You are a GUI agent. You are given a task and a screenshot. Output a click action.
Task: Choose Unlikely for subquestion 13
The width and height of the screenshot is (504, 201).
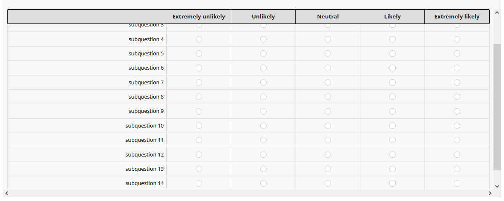pos(263,169)
